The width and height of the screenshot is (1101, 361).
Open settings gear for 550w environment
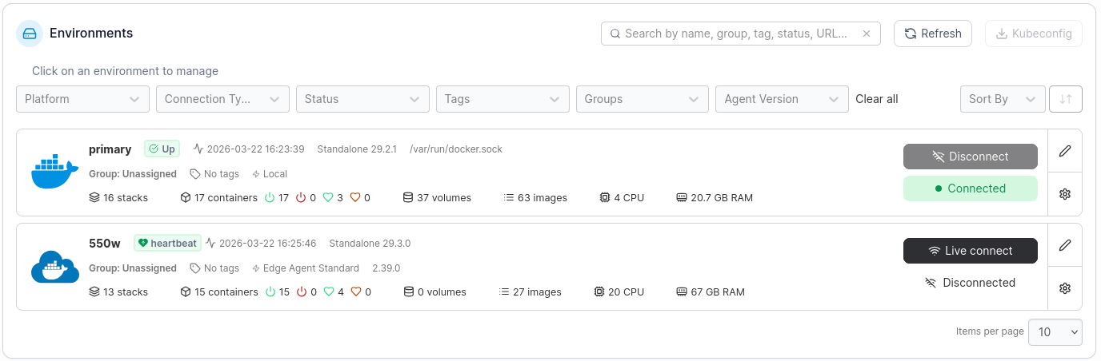[x=1064, y=288]
